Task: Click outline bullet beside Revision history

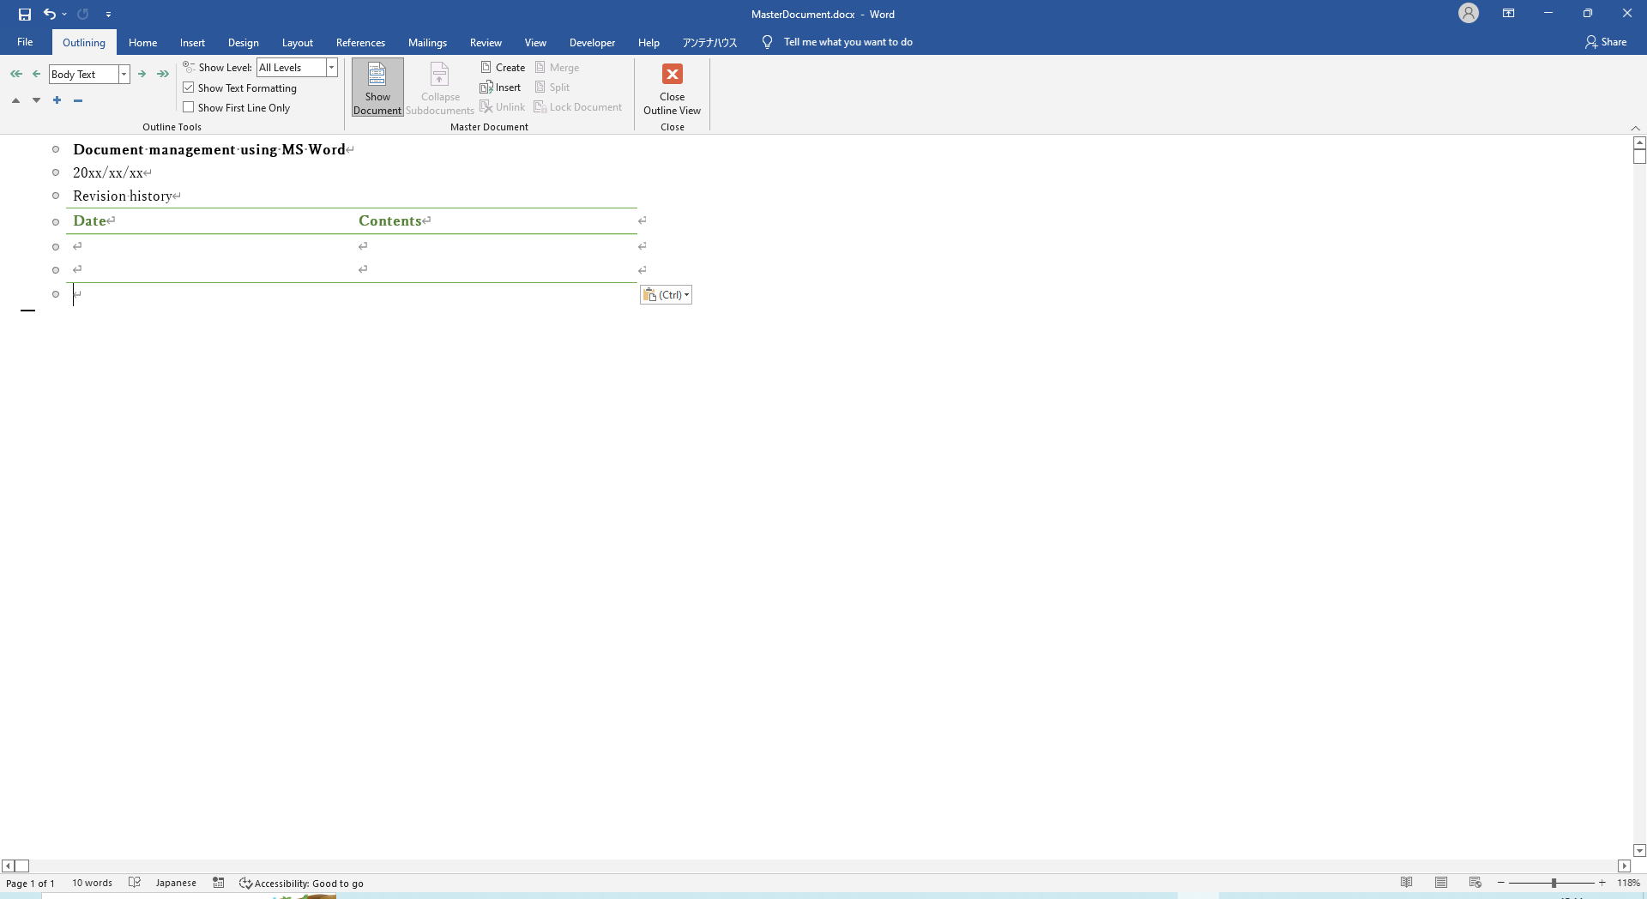Action: tap(56, 196)
